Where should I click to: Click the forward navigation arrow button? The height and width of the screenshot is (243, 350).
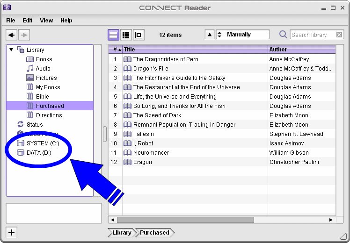[24, 35]
